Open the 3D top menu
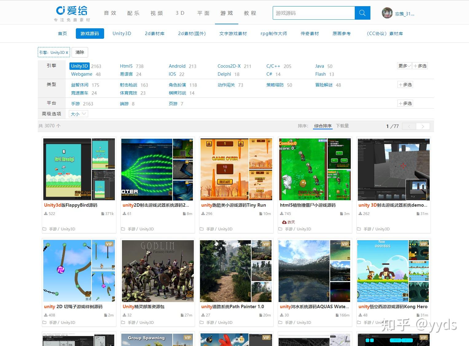469x346 pixels. pos(180,13)
